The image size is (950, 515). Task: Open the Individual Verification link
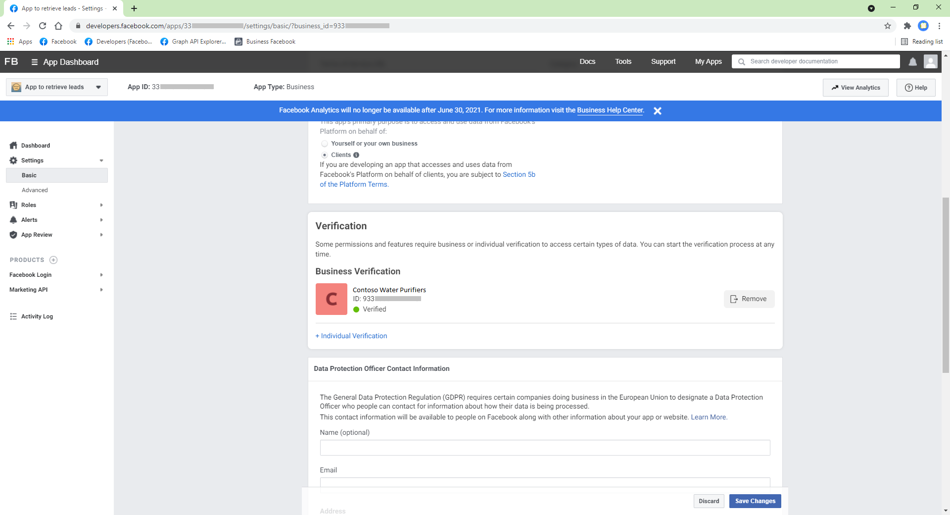[x=351, y=336]
